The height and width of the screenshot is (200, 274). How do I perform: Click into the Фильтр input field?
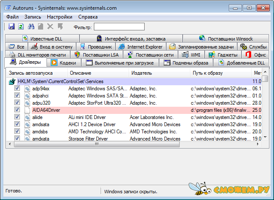click(119, 27)
